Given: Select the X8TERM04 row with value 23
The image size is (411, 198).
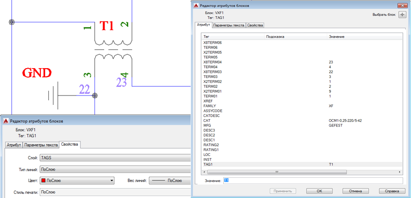Looking at the screenshot, I should (x=302, y=62).
